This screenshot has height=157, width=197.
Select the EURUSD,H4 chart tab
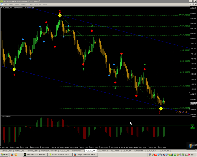pyautogui.click(x=139, y=151)
